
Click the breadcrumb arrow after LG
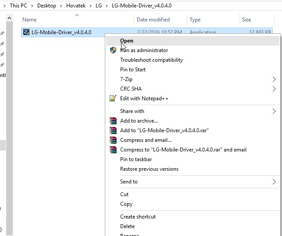click(x=107, y=6)
